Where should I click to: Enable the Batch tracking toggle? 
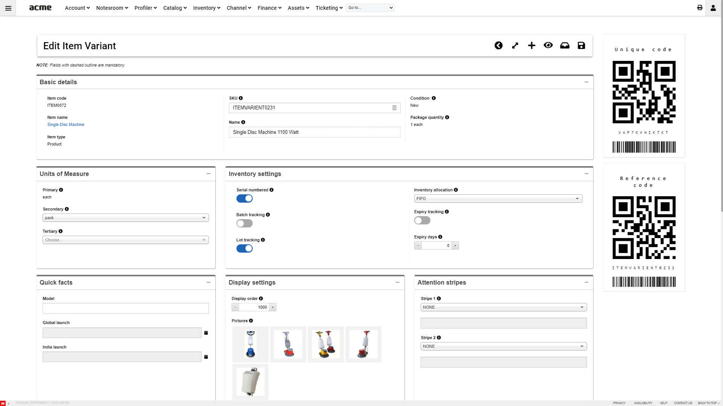(244, 223)
